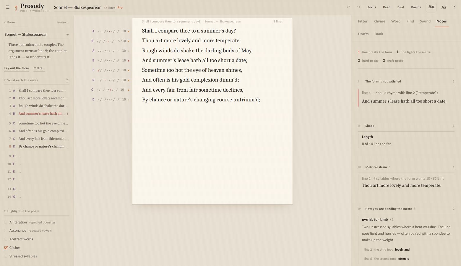This screenshot has height=266, width=461.
Task: Click Lay out the form
Action: click(x=17, y=68)
